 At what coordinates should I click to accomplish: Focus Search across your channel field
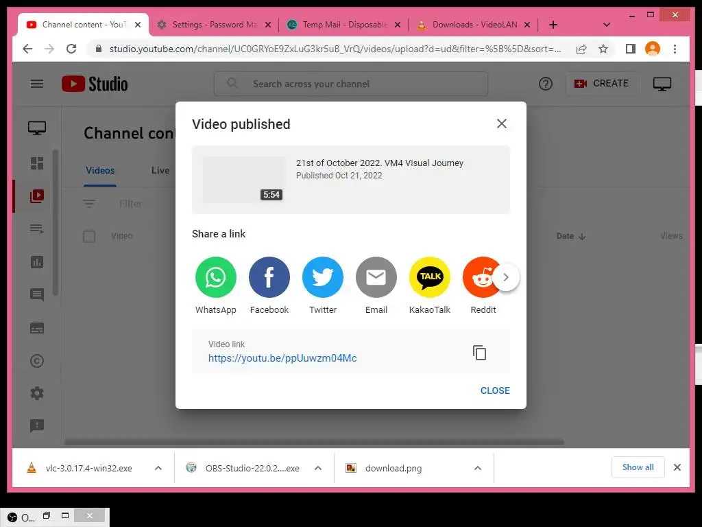point(351,84)
